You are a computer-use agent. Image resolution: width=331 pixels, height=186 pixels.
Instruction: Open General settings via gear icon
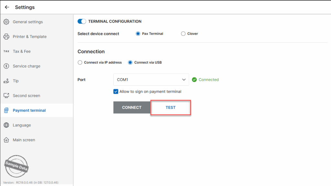[x=6, y=22]
